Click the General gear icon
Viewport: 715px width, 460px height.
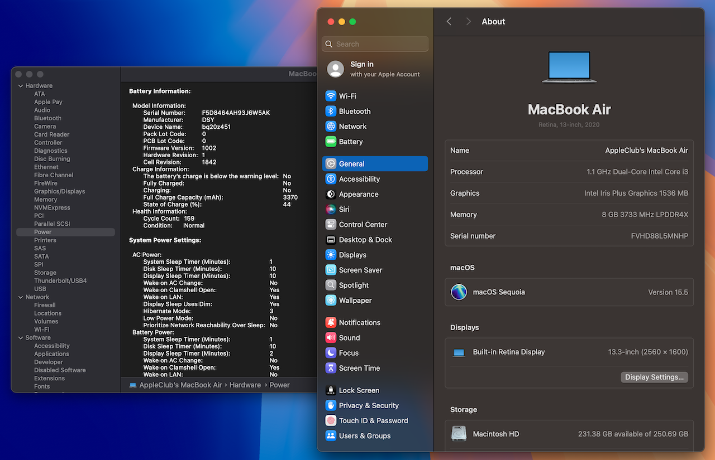331,164
